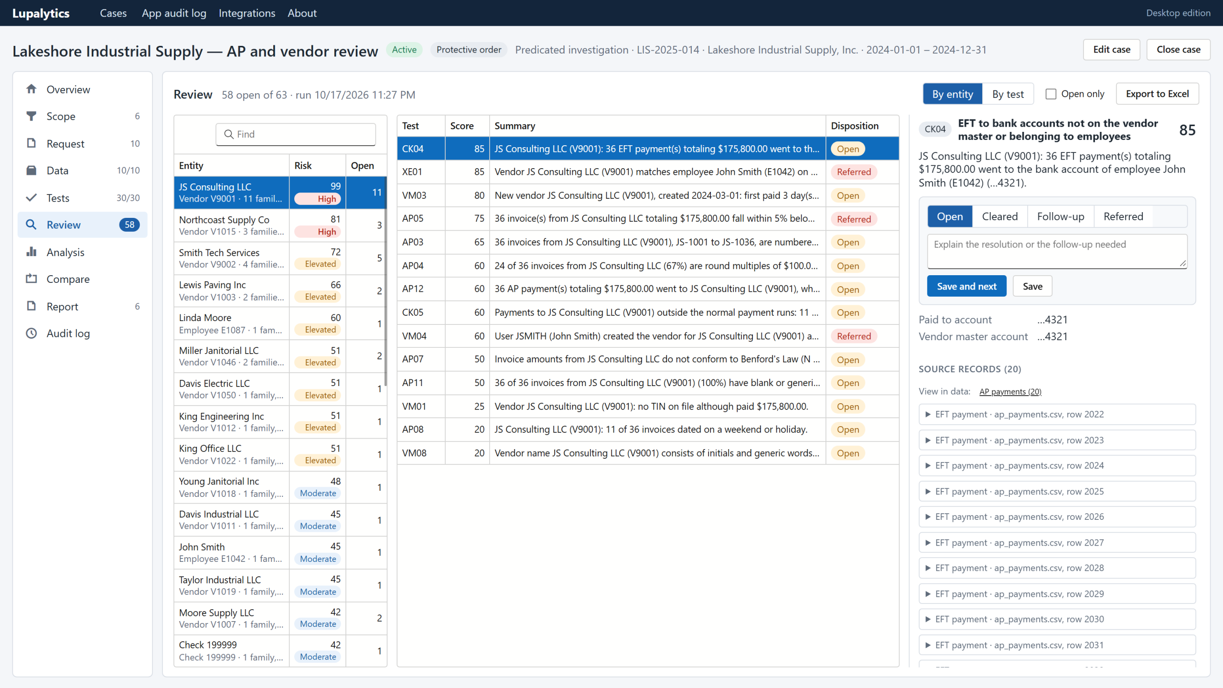Click the Request document icon
This screenshot has height=688, width=1223.
point(32,143)
